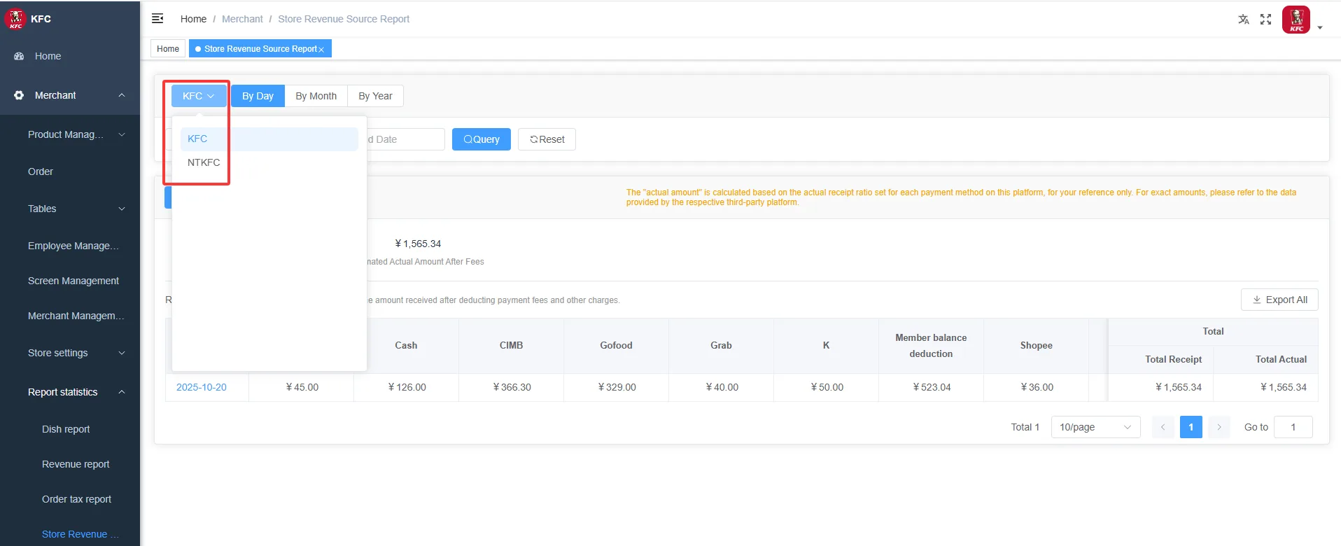Click the Member balance deduction header
Screen dimensions: 1341x546
pos(931,345)
